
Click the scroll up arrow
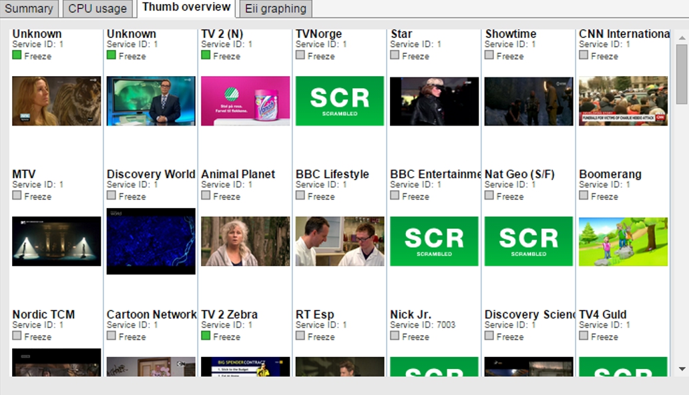pos(682,38)
